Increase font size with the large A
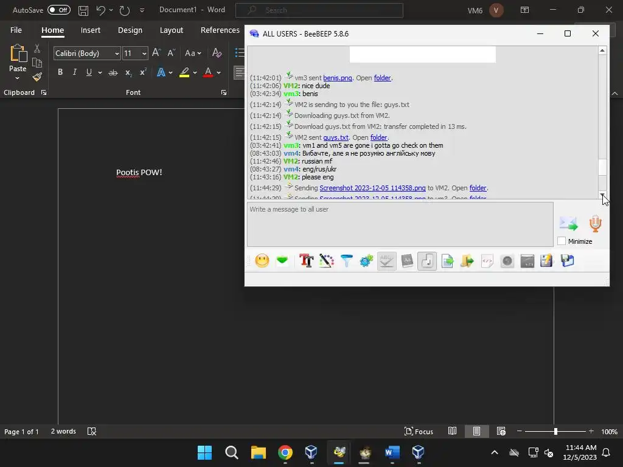623x467 pixels. coord(156,52)
